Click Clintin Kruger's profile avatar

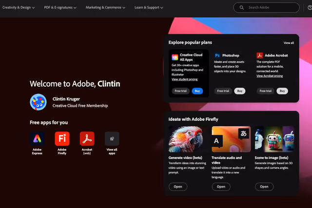click(38, 102)
